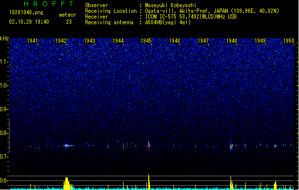This screenshot has height=190, width=299.
Task: Click the small echo blob between 1949 and 1950
Action: click(x=275, y=146)
